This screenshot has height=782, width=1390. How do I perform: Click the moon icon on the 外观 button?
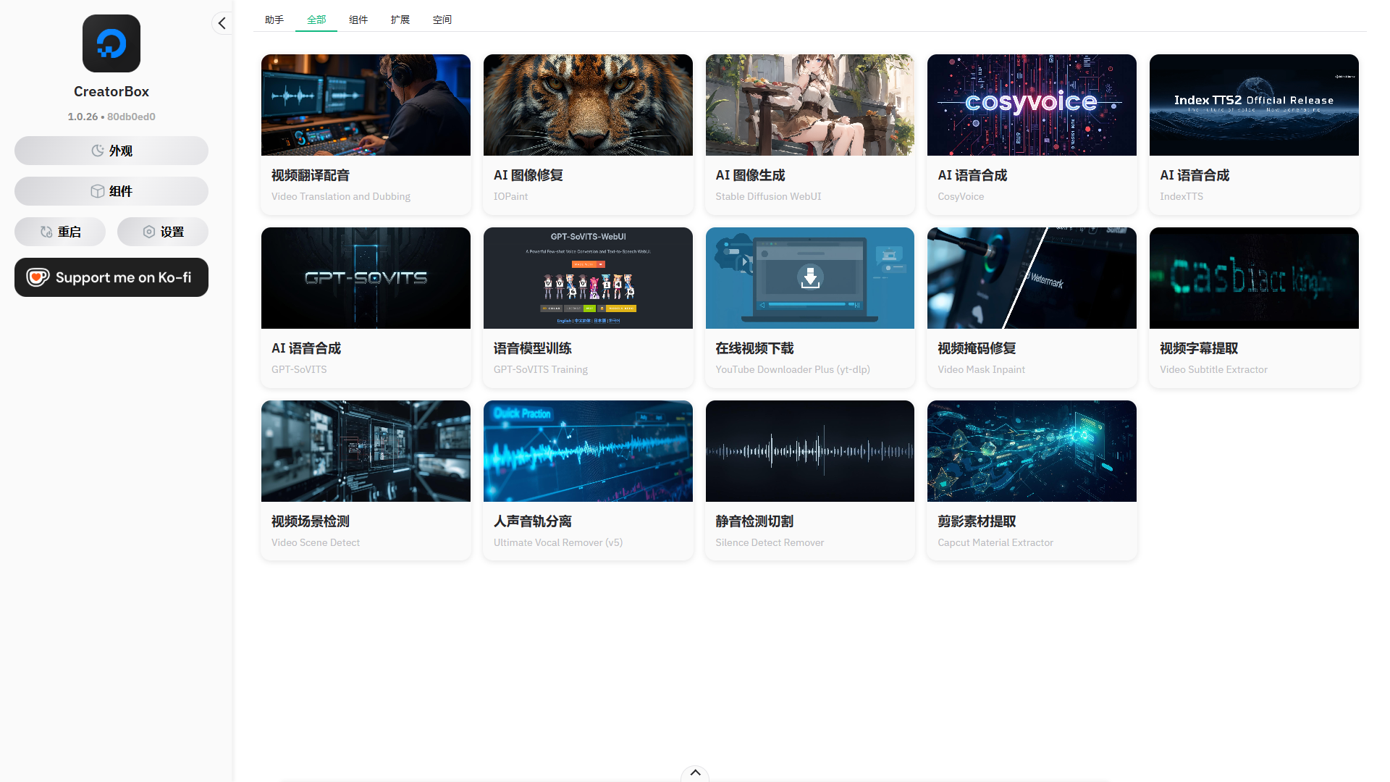click(x=98, y=151)
